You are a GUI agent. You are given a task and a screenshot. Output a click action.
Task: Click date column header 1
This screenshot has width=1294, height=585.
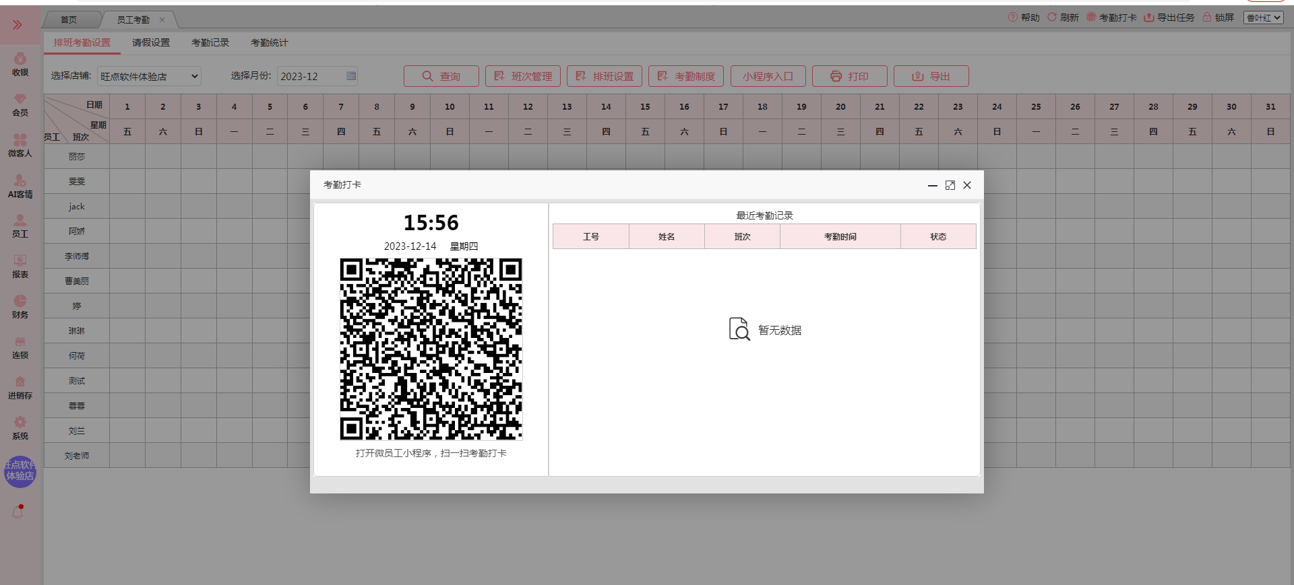127,106
